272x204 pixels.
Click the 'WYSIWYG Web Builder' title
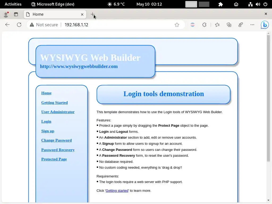click(90, 58)
